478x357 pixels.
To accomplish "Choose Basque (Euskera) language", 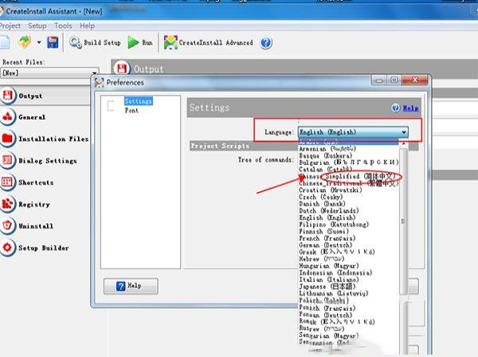I will (325, 155).
